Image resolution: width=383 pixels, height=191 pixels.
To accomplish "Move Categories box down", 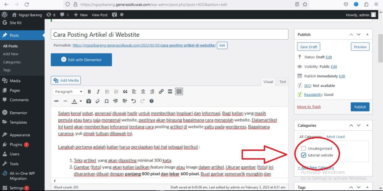I will (x=359, y=126).
